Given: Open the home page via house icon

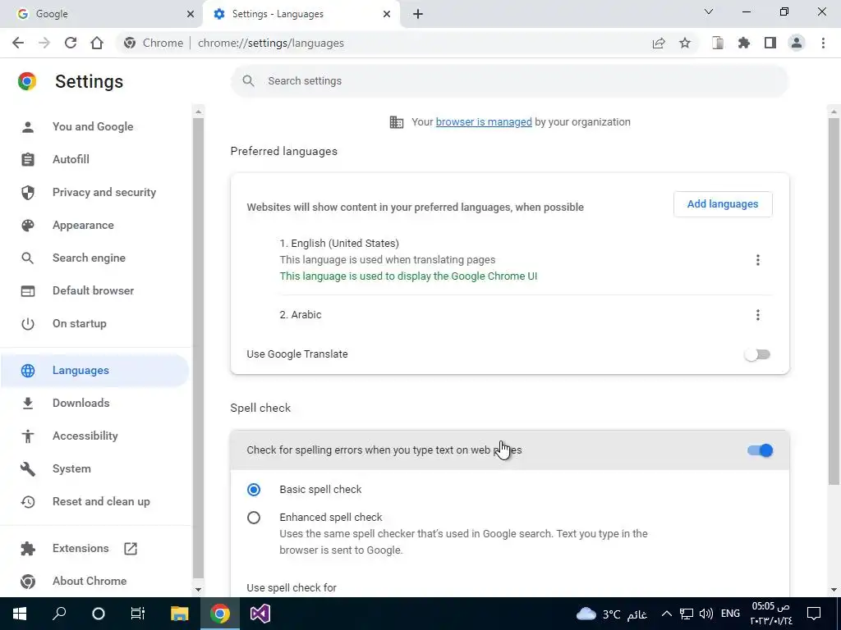Looking at the screenshot, I should [97, 43].
